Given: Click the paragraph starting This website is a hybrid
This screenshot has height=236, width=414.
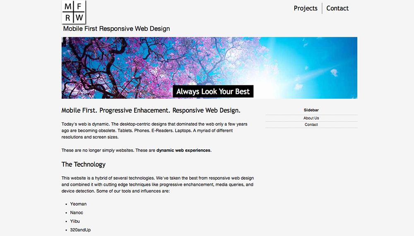Looking at the screenshot, I should 158,185.
